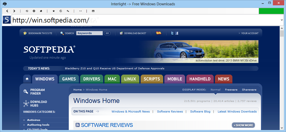
Task: Open the DRIVERS tab
Action: click(x=92, y=79)
